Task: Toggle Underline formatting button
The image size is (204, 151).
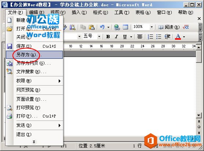Action: tap(125, 37)
